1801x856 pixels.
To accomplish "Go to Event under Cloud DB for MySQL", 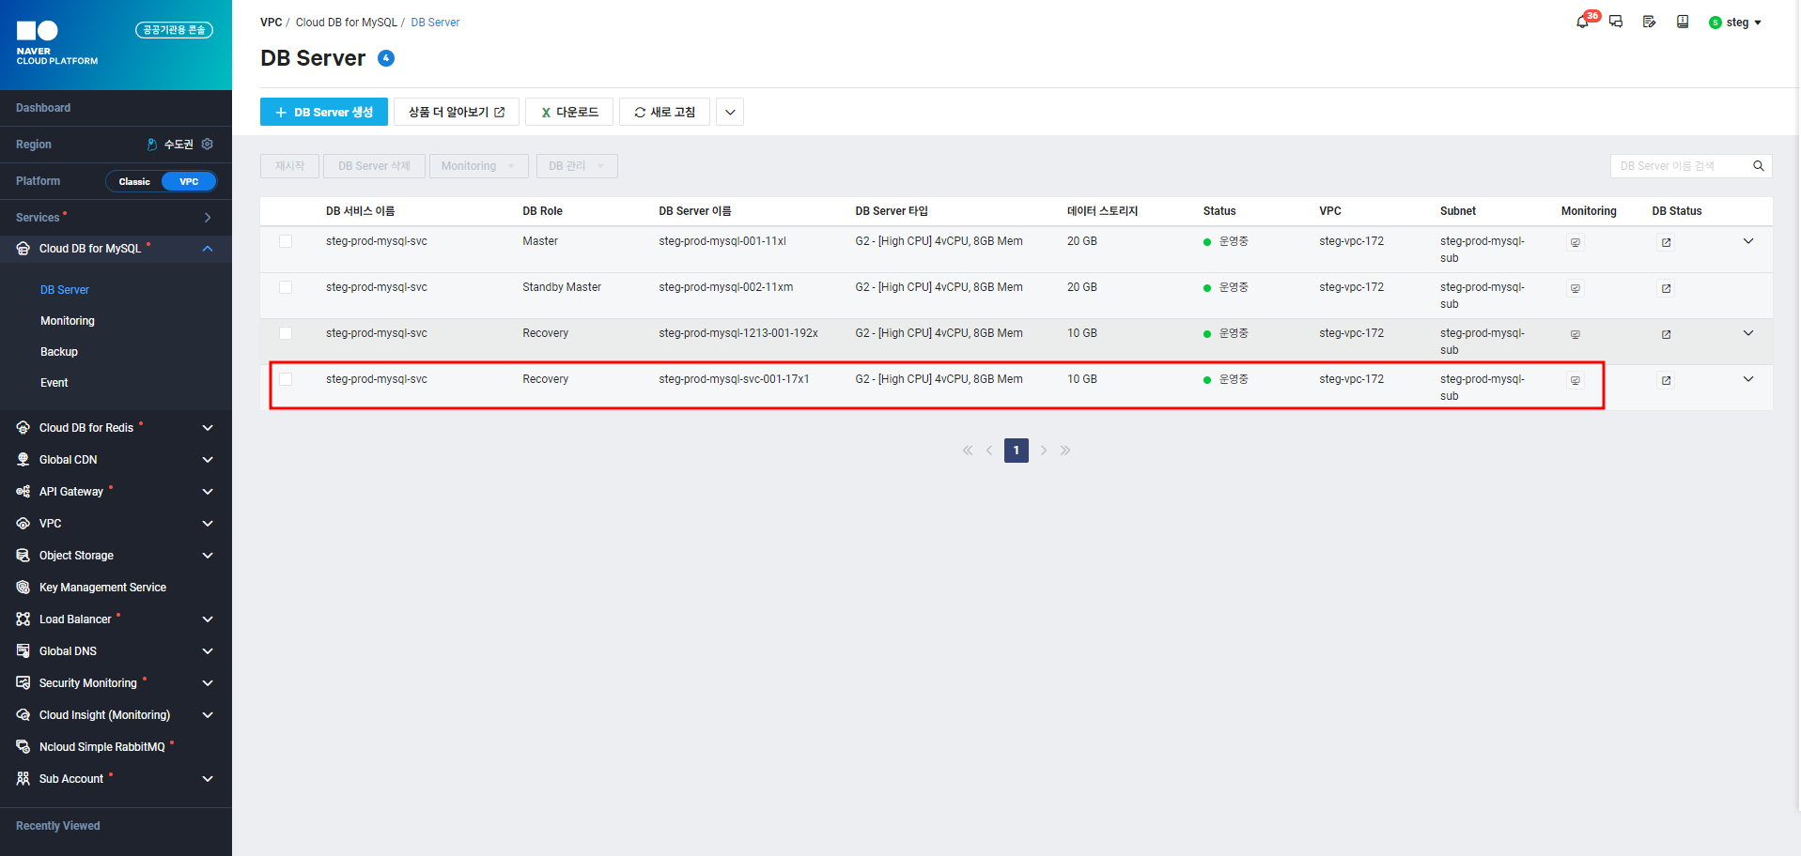I will tap(54, 383).
